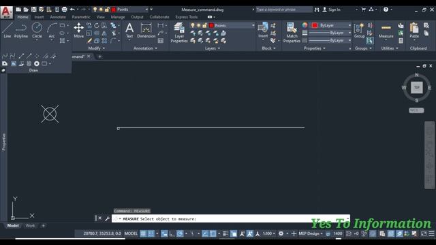436x245 pixels.
Task: Click the MEASURE command line input
Action: 231,218
